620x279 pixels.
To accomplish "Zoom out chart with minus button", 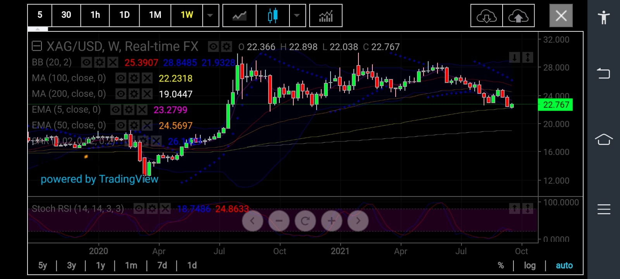I will pos(279,221).
